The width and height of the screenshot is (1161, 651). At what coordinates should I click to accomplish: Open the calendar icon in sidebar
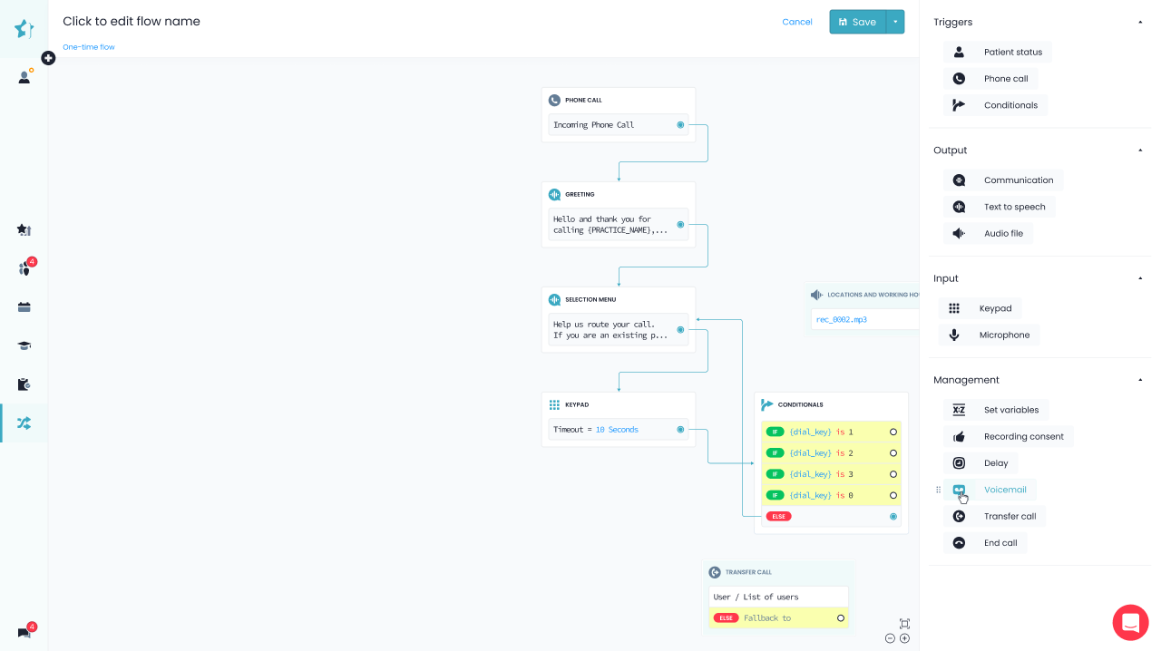click(24, 307)
